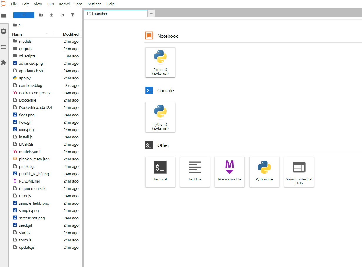Click Show Contextual Help card

(x=299, y=172)
